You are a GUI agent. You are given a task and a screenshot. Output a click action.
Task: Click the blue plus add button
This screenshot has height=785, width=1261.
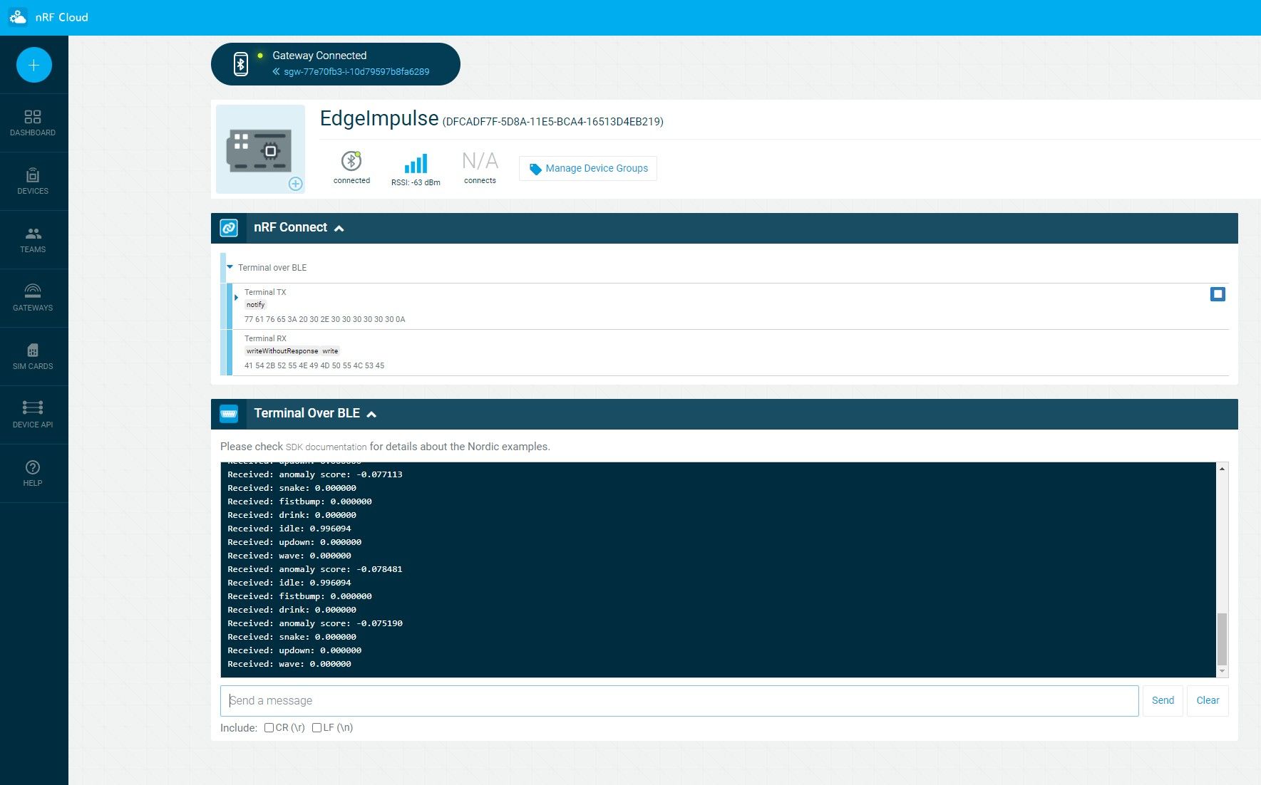click(x=34, y=66)
